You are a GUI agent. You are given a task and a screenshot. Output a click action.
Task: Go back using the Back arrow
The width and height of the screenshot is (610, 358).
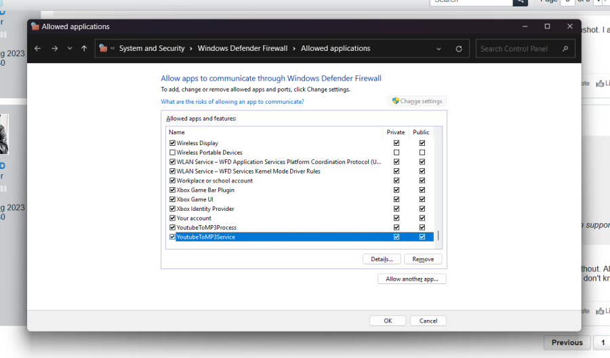[37, 49]
